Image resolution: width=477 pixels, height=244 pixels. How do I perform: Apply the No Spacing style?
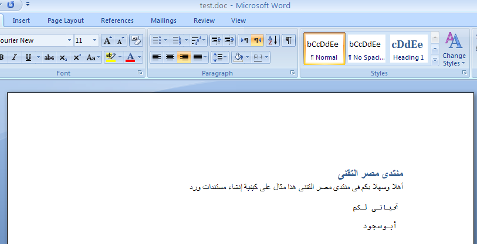click(x=366, y=49)
